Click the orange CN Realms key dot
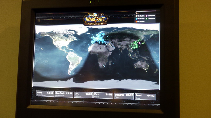 (x=137, y=22)
